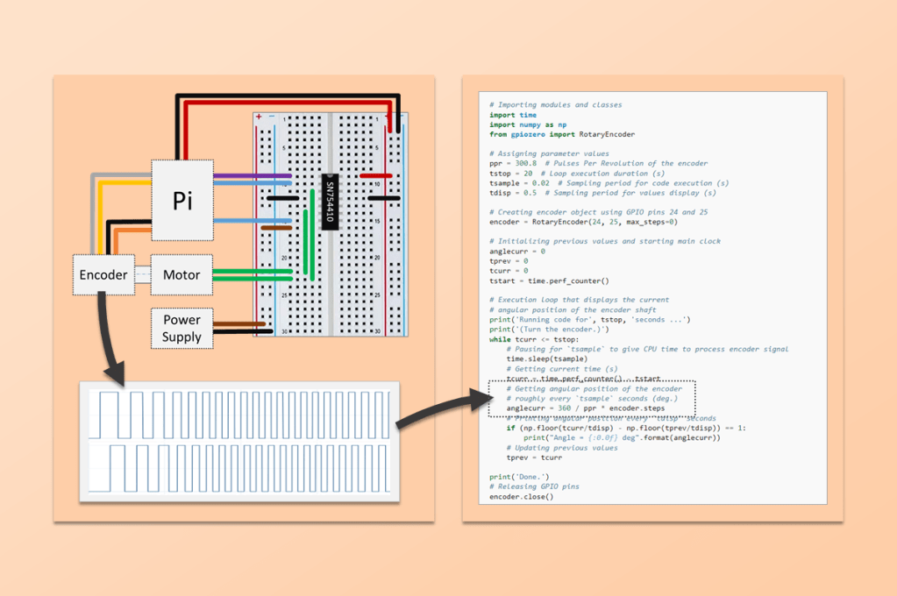Image resolution: width=897 pixels, height=596 pixels.
Task: Click the 'import time' code line
Action: click(x=513, y=115)
